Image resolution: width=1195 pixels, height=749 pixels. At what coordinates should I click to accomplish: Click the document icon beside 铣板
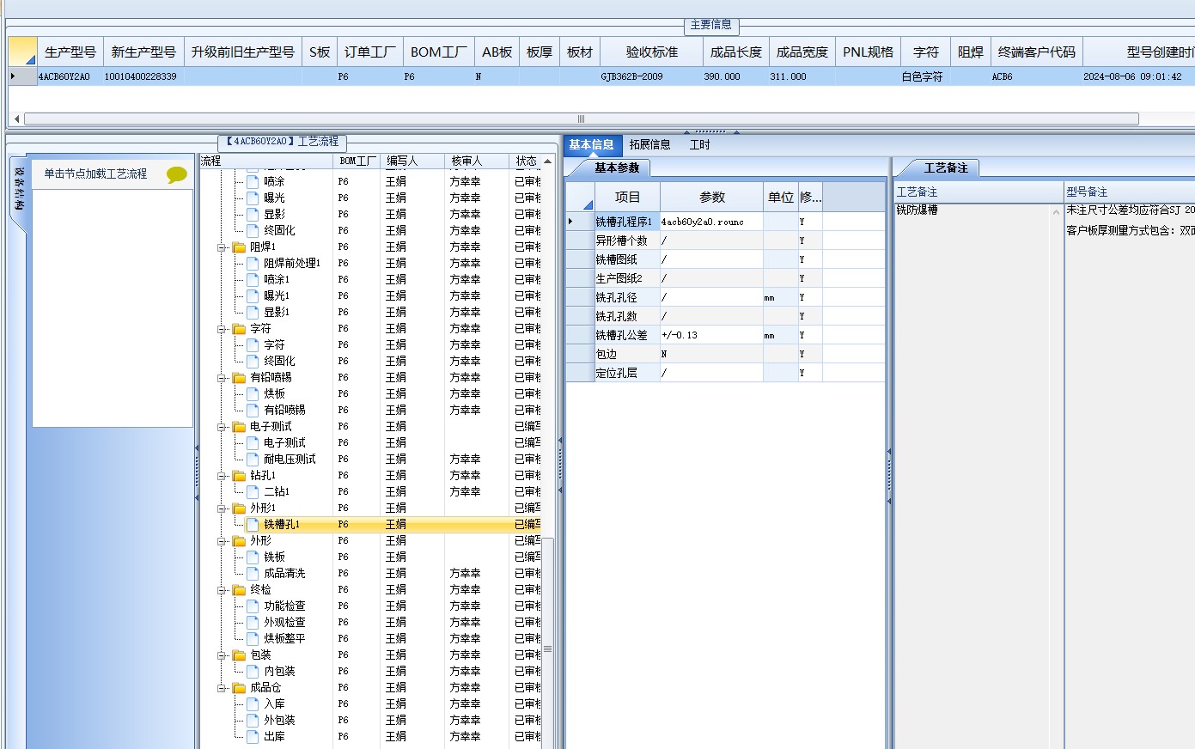[x=253, y=557]
